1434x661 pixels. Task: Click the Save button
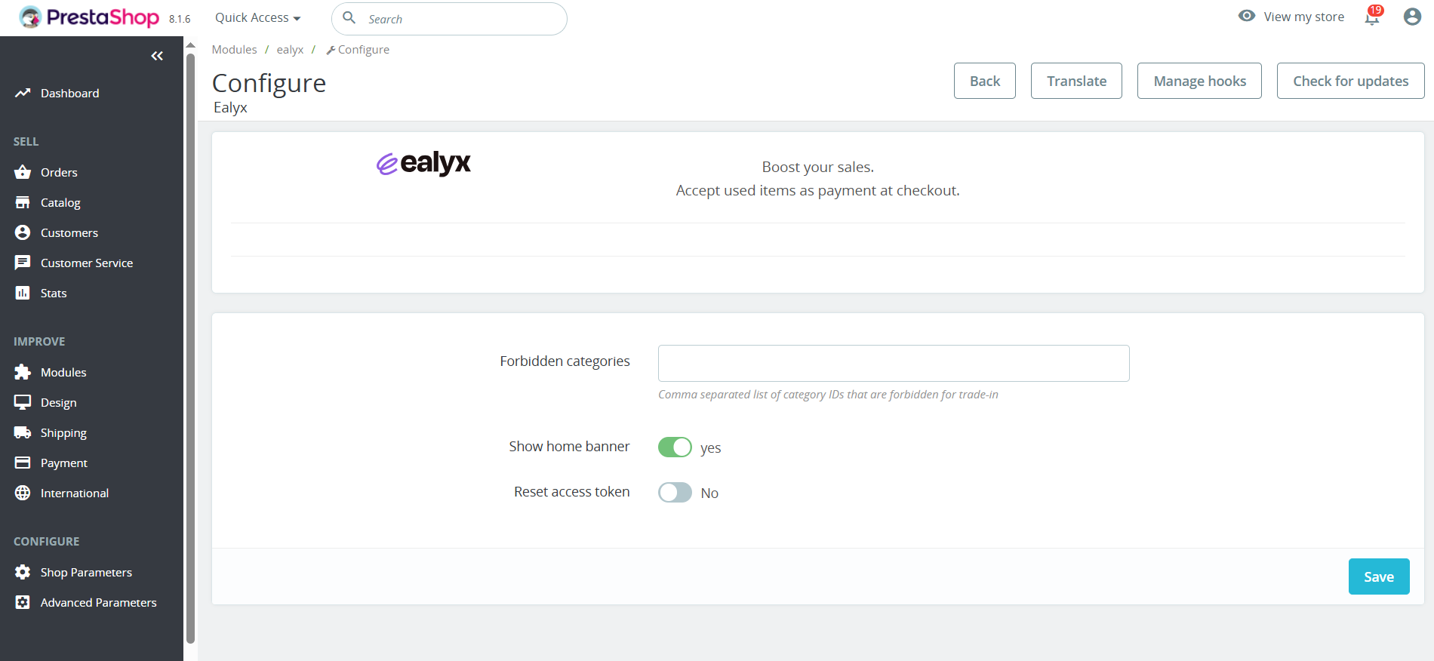(1378, 576)
